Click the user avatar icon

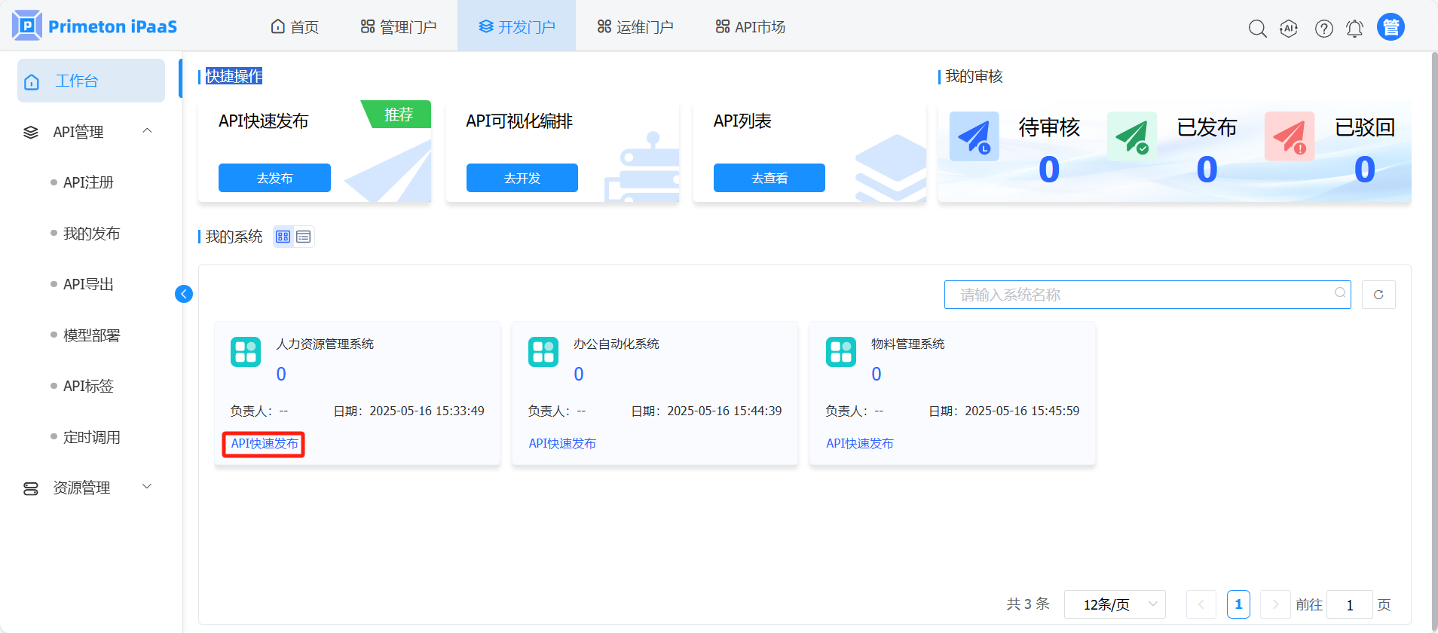[x=1391, y=27]
